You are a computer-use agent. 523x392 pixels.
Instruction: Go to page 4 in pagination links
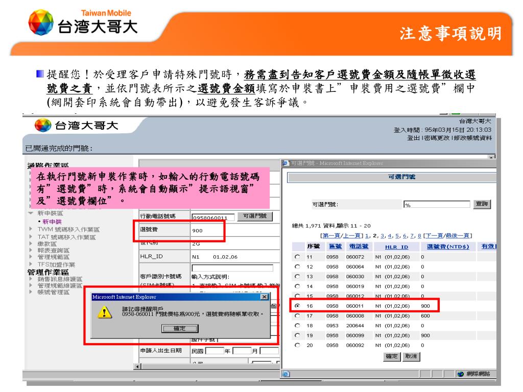click(x=390, y=236)
